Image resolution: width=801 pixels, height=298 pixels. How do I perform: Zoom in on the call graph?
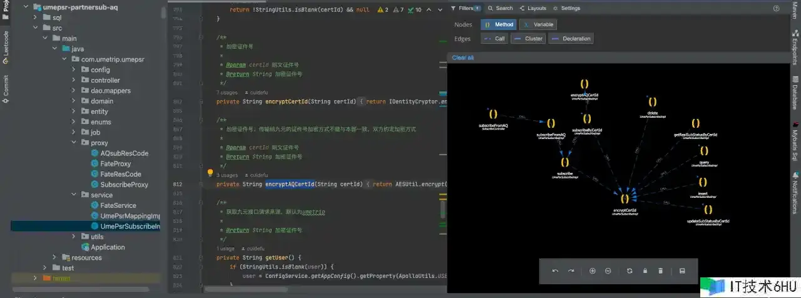click(592, 271)
